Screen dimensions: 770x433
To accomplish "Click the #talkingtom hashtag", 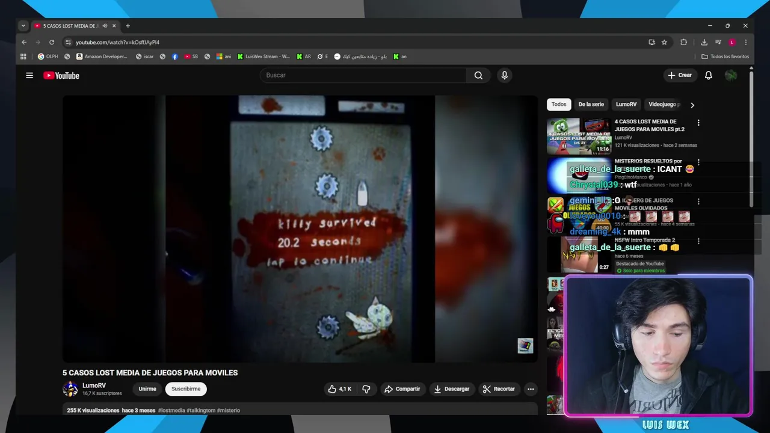I will 201,410.
